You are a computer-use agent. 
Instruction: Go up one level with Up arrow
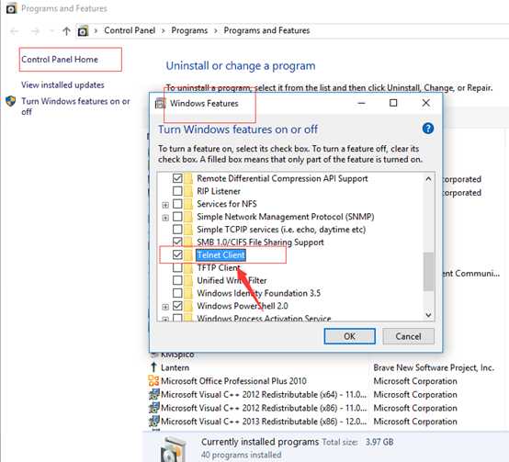66,31
